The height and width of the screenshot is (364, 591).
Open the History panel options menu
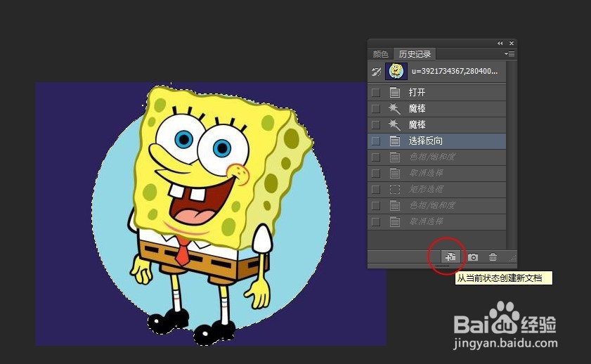[x=509, y=54]
